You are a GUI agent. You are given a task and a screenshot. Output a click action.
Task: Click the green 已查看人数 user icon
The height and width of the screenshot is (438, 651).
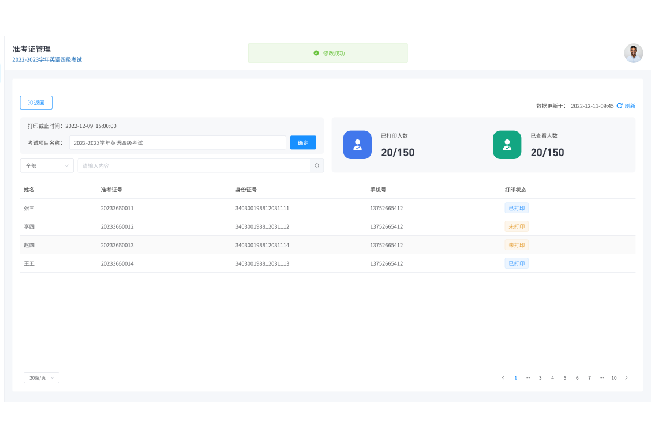click(x=507, y=145)
